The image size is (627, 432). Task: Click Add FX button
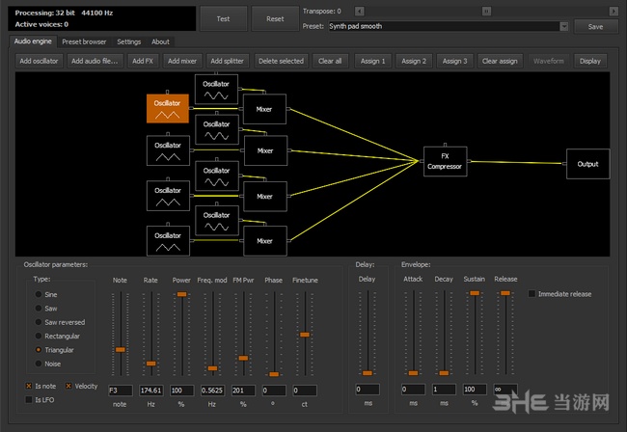pyautogui.click(x=143, y=61)
